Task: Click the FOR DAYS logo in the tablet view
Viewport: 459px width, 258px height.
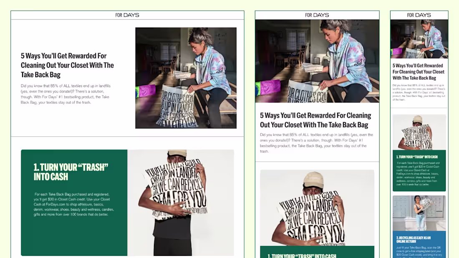Action: tap(317, 15)
